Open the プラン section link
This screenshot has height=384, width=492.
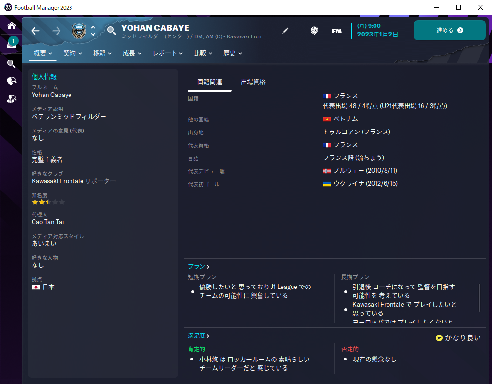coord(199,266)
